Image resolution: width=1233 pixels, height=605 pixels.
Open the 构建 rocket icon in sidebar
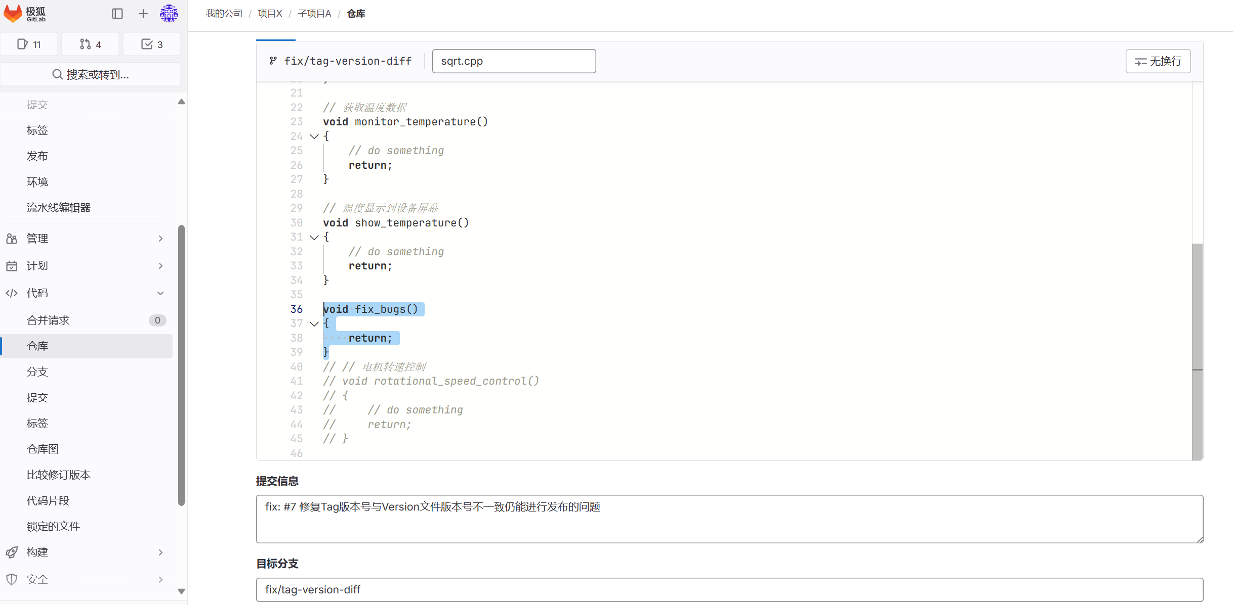[x=11, y=552]
